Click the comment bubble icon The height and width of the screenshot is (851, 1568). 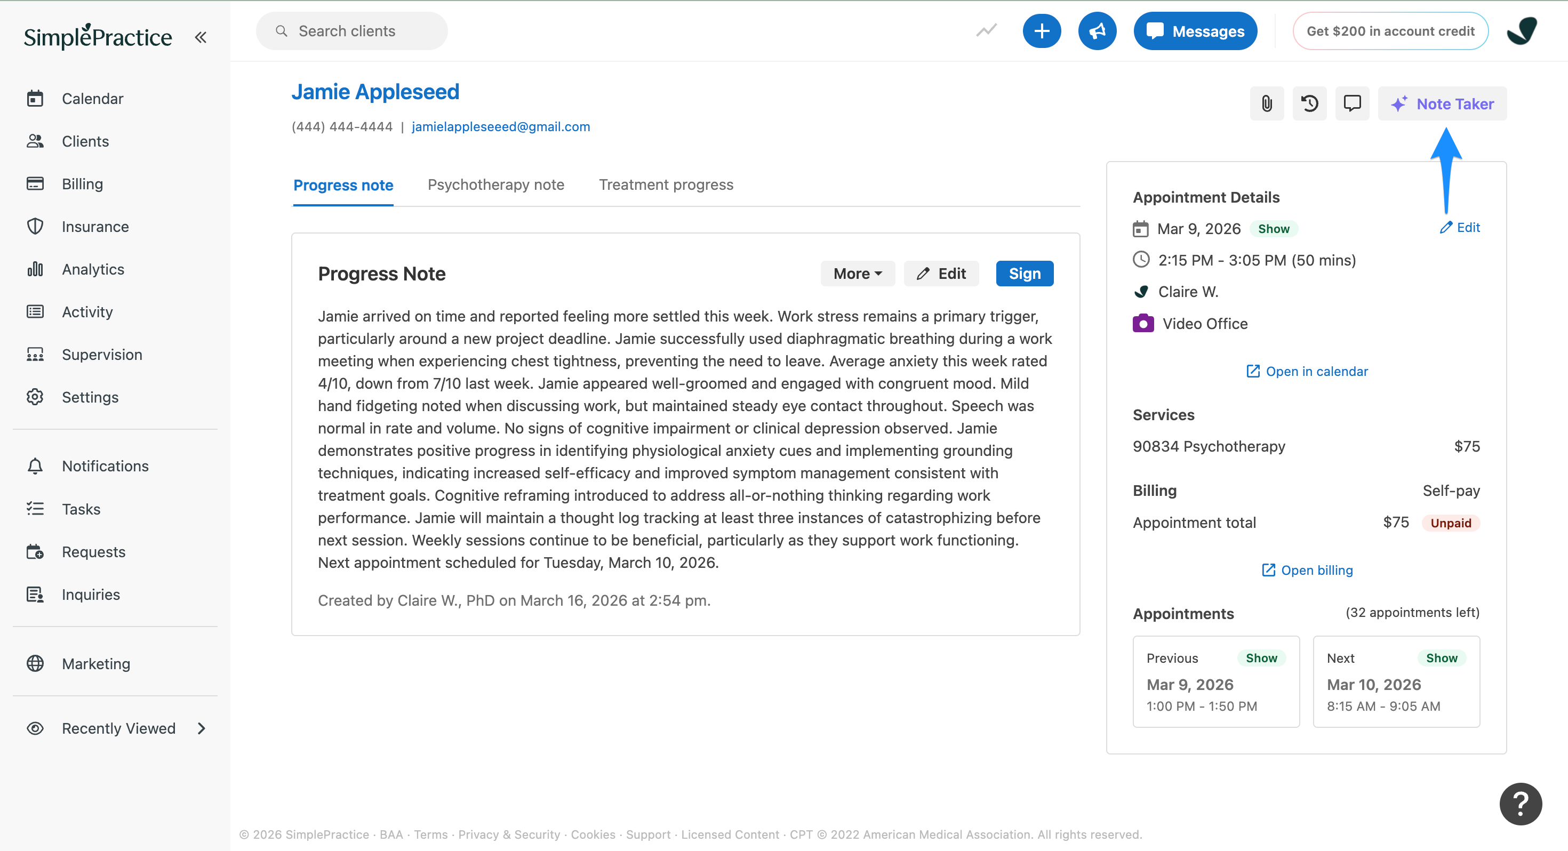coord(1352,103)
